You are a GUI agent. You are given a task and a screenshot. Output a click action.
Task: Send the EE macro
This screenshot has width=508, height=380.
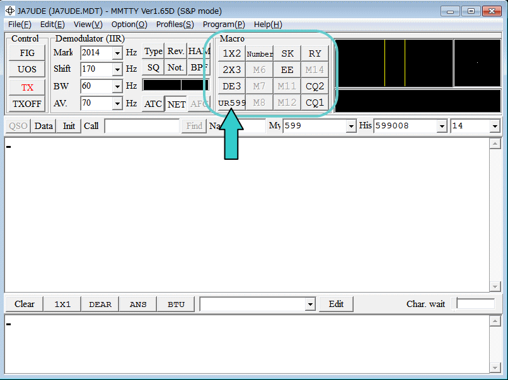(x=287, y=70)
